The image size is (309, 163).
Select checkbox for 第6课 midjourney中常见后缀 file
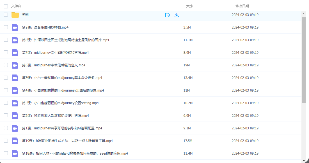[6, 65]
